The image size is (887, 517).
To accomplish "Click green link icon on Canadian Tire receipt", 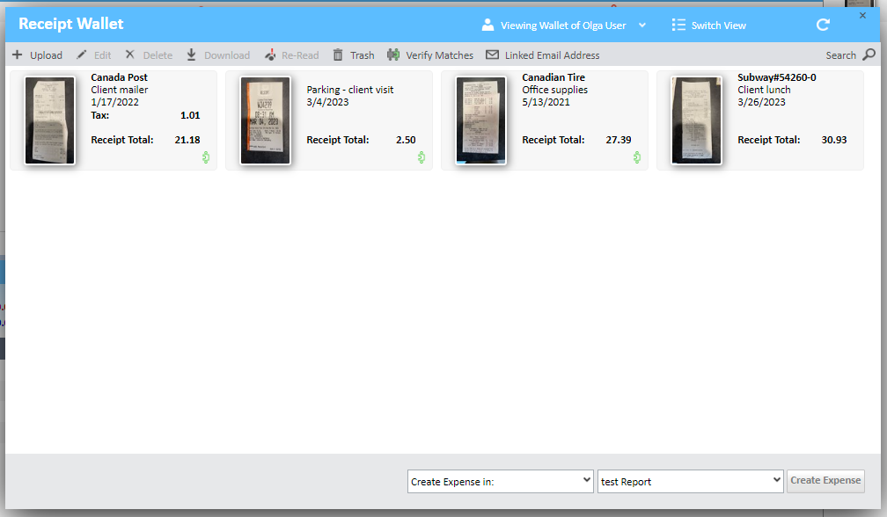I will [636, 157].
